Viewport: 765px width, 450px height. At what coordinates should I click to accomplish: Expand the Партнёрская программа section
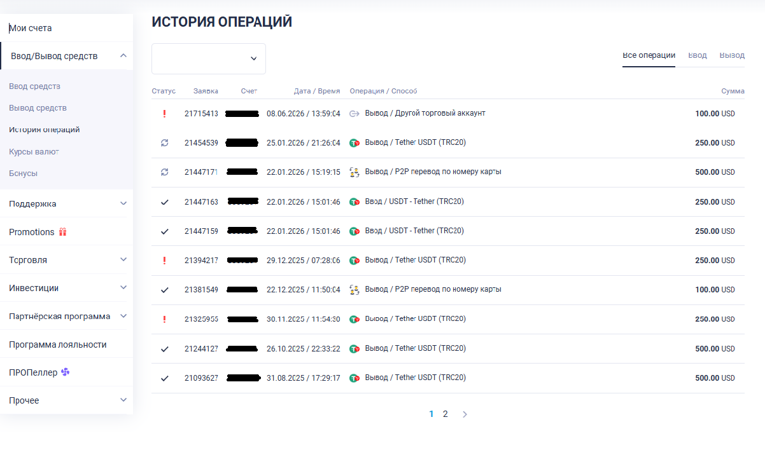click(x=123, y=316)
